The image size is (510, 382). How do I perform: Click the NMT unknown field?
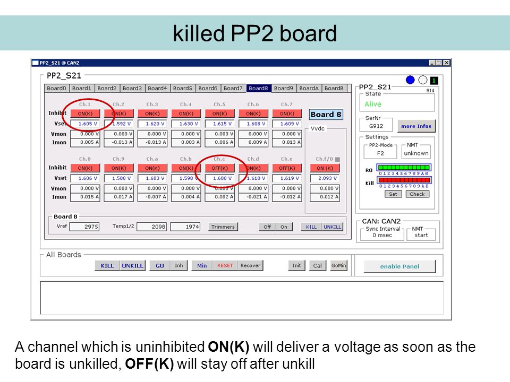pyautogui.click(x=416, y=153)
